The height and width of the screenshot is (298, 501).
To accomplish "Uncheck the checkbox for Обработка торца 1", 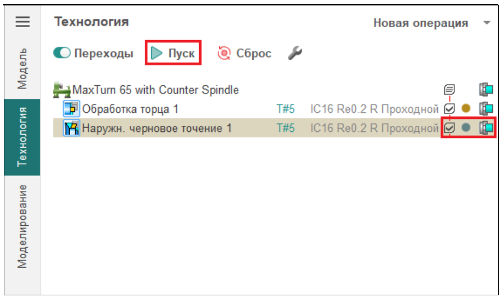I will click(x=449, y=109).
